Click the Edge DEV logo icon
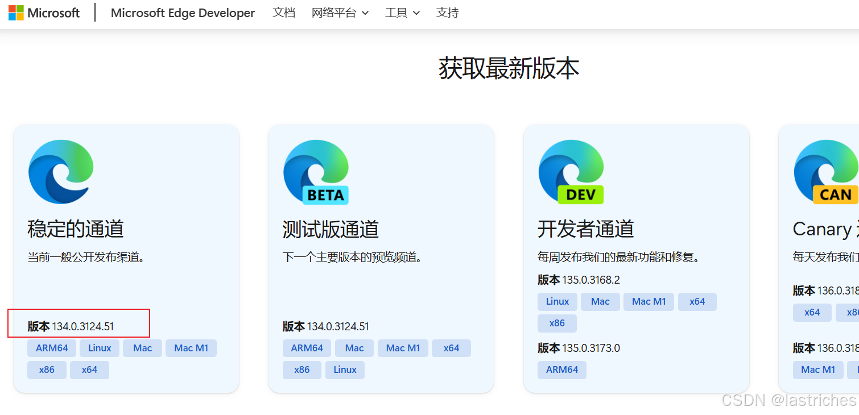The image size is (859, 415). coord(571,172)
